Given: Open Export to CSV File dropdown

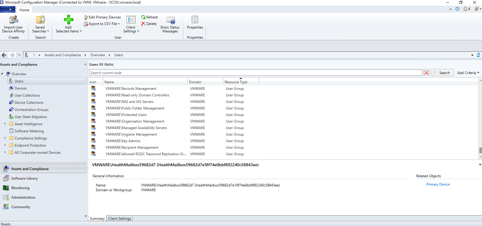Looking at the screenshot, I should (x=103, y=24).
